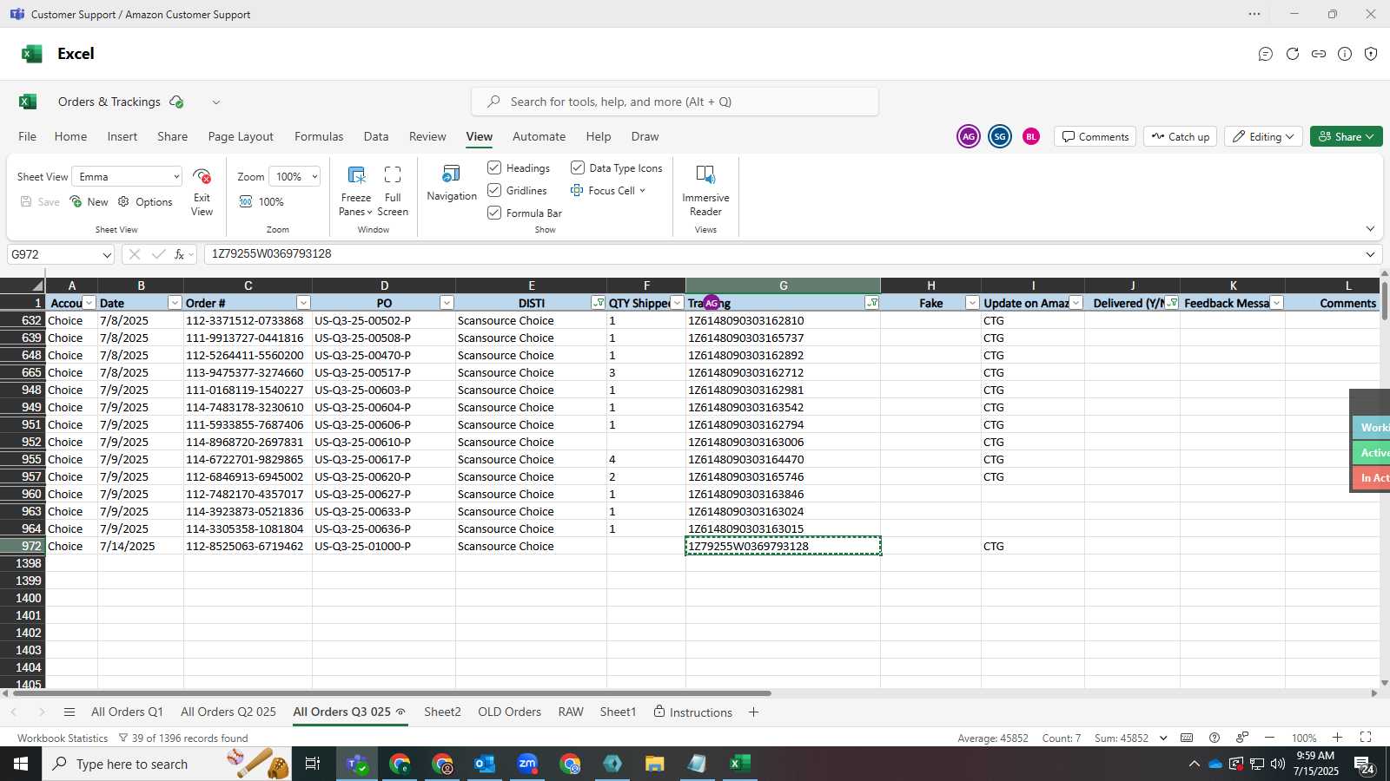Click the Freeze Panes icon
This screenshot has width=1390, height=781.
[x=356, y=175]
